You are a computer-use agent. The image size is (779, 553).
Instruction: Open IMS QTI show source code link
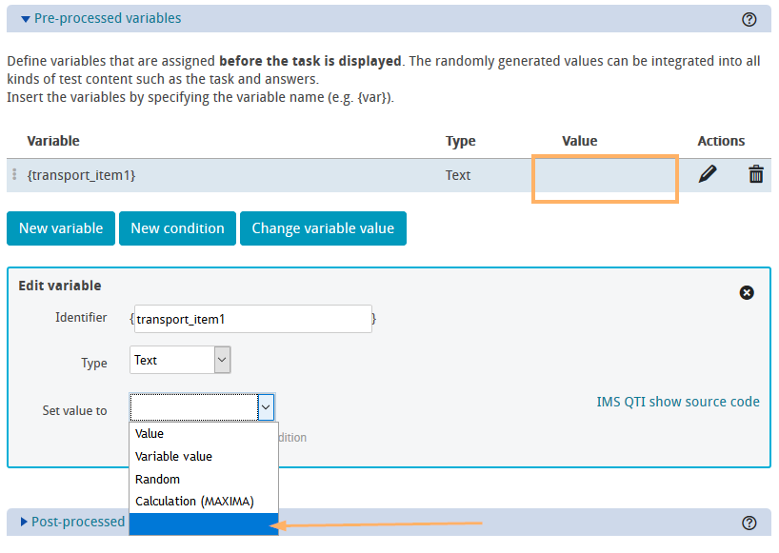677,402
